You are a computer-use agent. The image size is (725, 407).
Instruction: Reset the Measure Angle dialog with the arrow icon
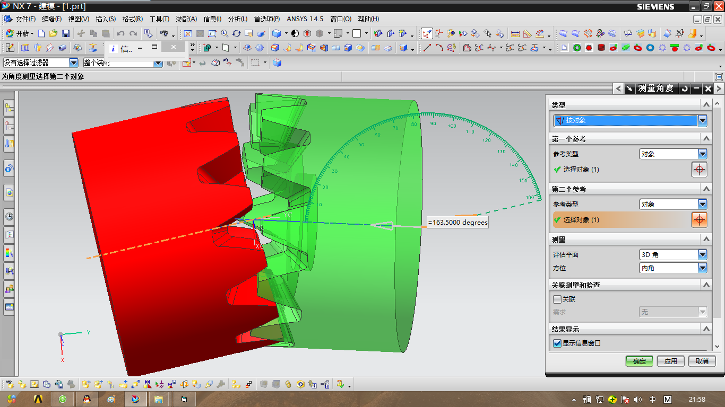click(x=685, y=89)
